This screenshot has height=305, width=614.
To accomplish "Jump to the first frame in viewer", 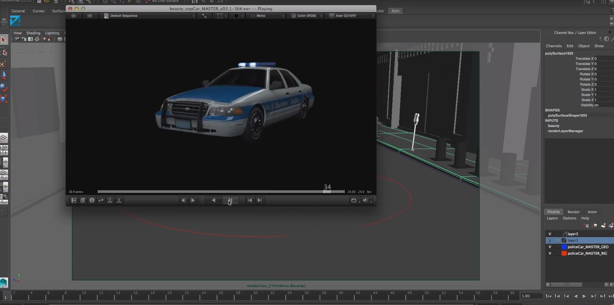I will 250,200.
